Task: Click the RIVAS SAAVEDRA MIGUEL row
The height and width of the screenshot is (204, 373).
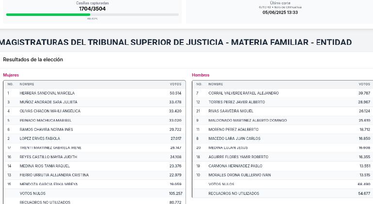Action: pyautogui.click(x=282, y=111)
